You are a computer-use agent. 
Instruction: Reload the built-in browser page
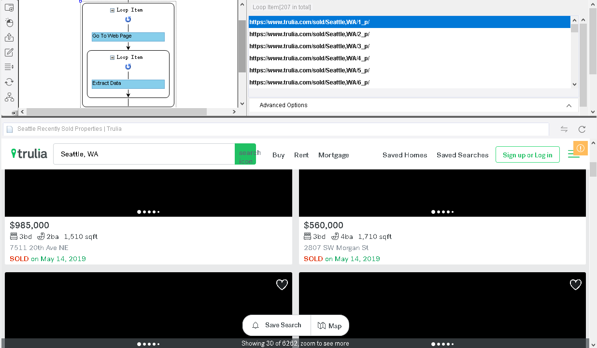pos(582,129)
